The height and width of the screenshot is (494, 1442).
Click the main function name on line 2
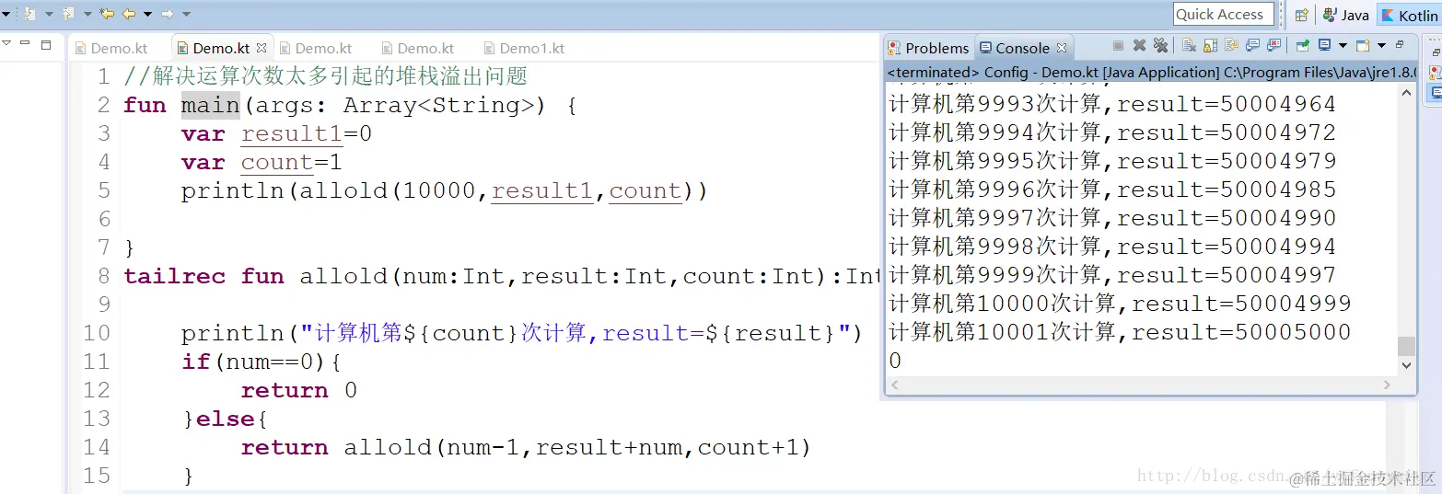pyautogui.click(x=210, y=105)
